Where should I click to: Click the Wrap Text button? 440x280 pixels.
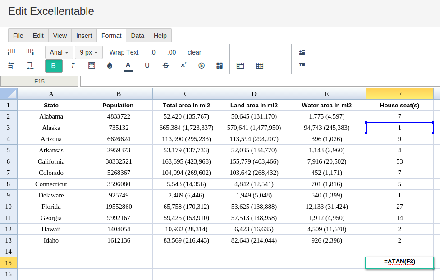click(x=124, y=52)
